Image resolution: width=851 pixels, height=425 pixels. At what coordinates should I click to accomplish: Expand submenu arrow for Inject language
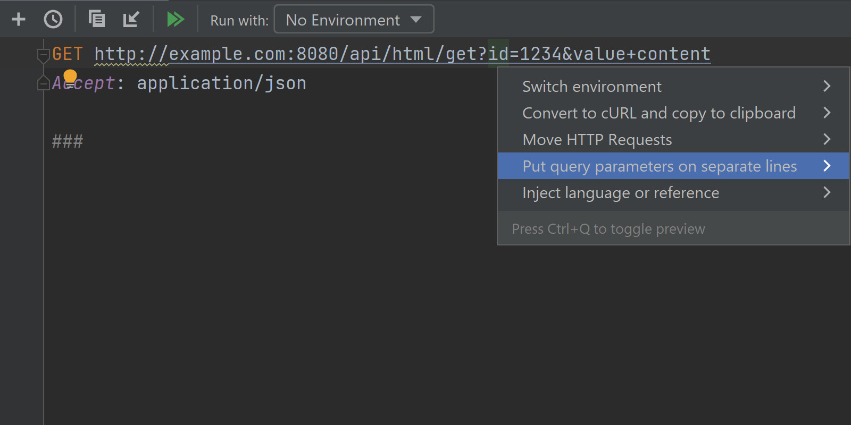click(x=827, y=192)
